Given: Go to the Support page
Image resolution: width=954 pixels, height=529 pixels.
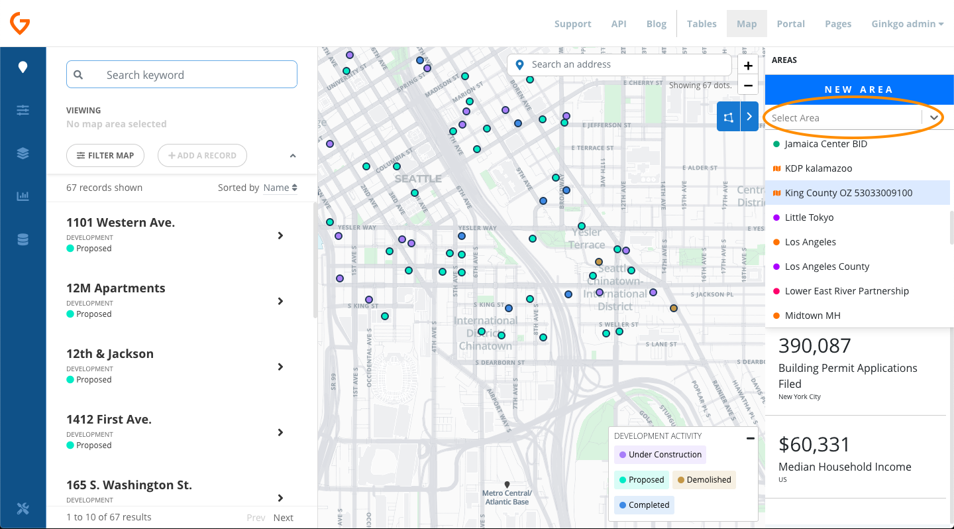Looking at the screenshot, I should pos(572,24).
